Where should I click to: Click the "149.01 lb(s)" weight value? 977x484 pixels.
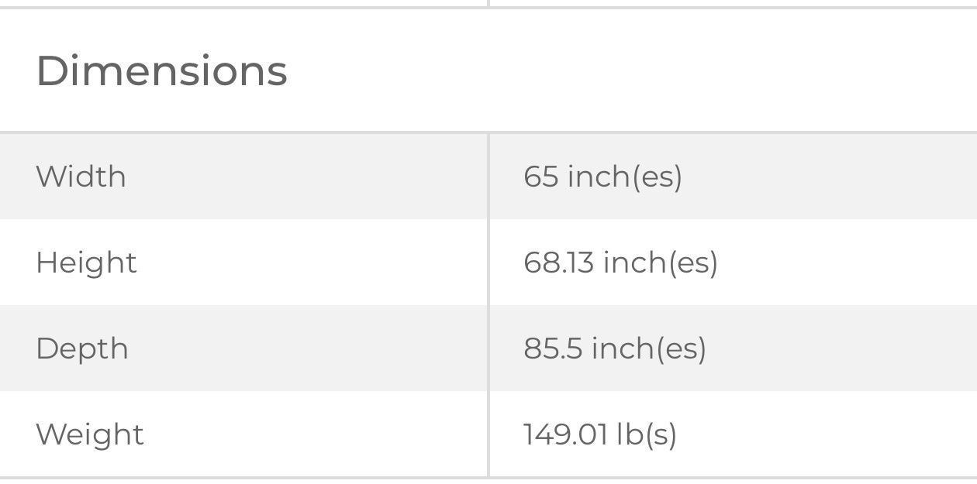click(600, 434)
